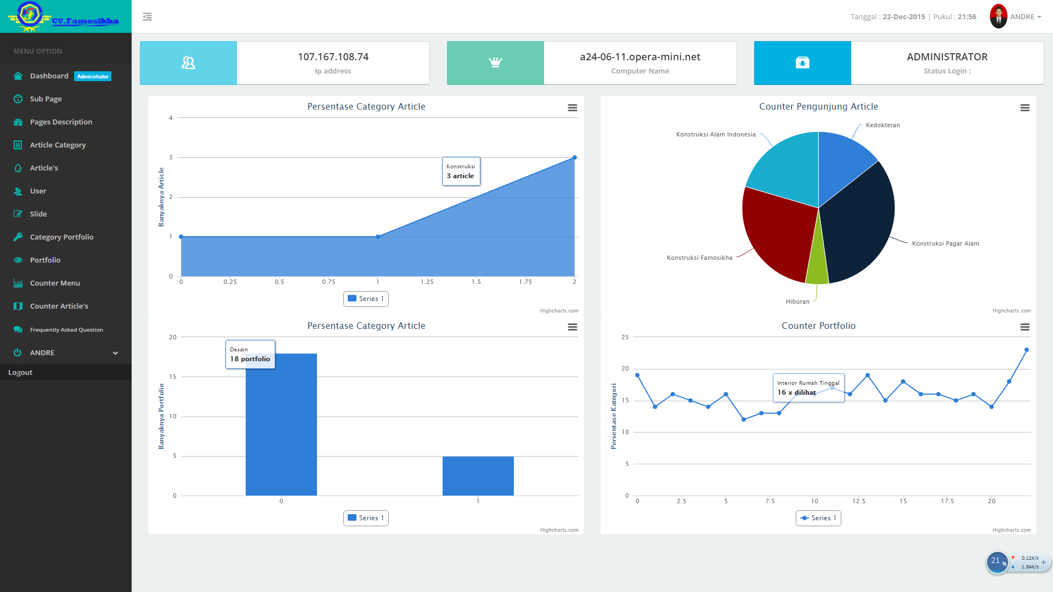Image resolution: width=1053 pixels, height=592 pixels.
Task: Click the dark red Konstruksi Famosikha pie slice
Action: pos(779,233)
